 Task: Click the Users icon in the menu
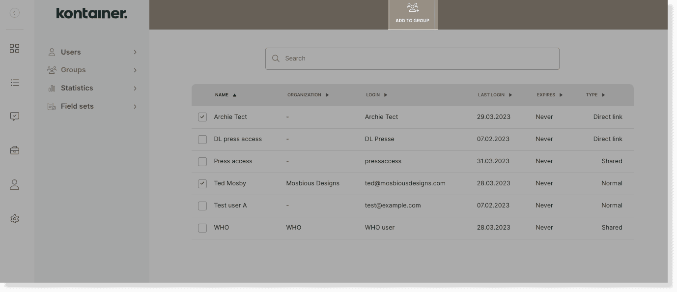(x=52, y=52)
